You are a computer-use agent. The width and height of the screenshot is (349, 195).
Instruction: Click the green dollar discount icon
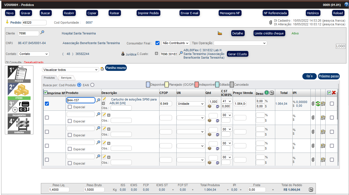[267, 93]
